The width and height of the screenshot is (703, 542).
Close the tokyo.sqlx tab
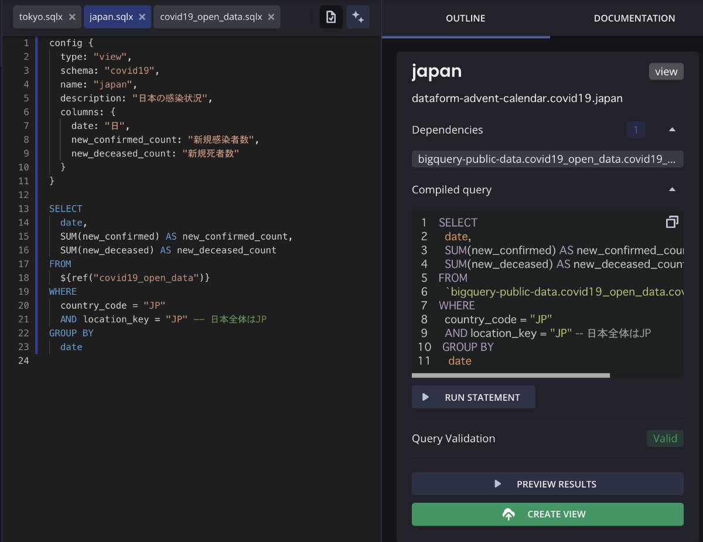[x=72, y=17]
